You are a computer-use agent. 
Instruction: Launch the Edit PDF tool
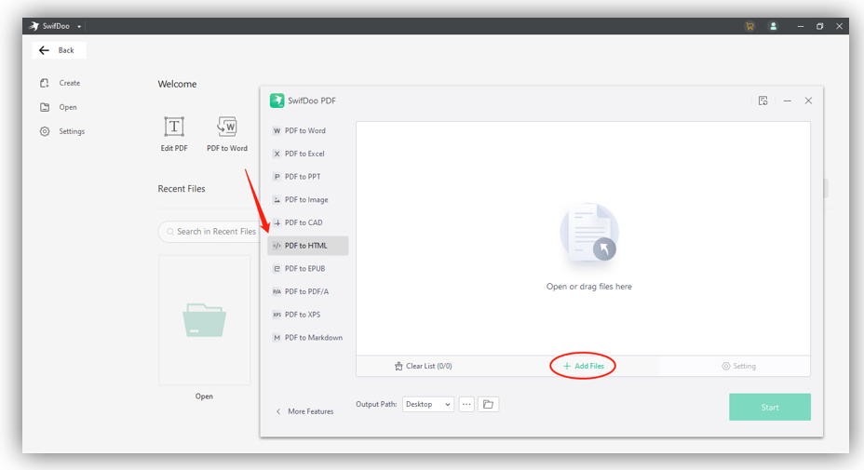click(174, 134)
